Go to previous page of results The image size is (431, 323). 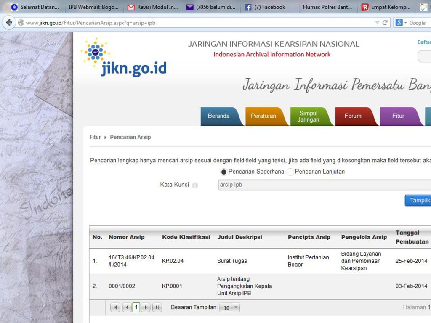(x=127, y=307)
